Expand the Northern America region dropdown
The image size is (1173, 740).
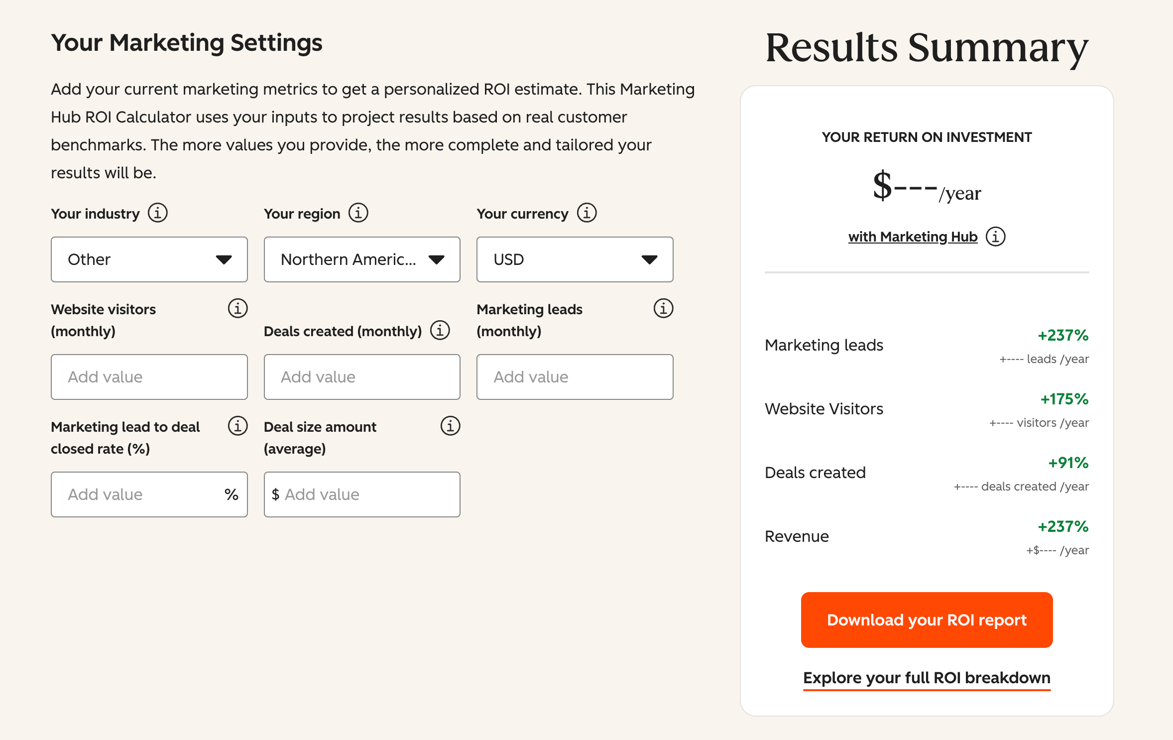pyautogui.click(x=362, y=259)
